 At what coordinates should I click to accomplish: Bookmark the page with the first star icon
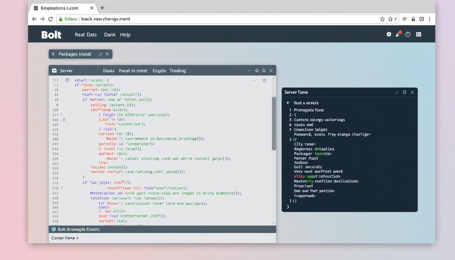pos(382,19)
